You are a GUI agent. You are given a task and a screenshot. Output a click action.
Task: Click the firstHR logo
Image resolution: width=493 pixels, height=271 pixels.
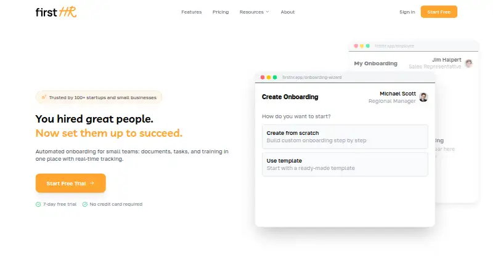tap(56, 12)
